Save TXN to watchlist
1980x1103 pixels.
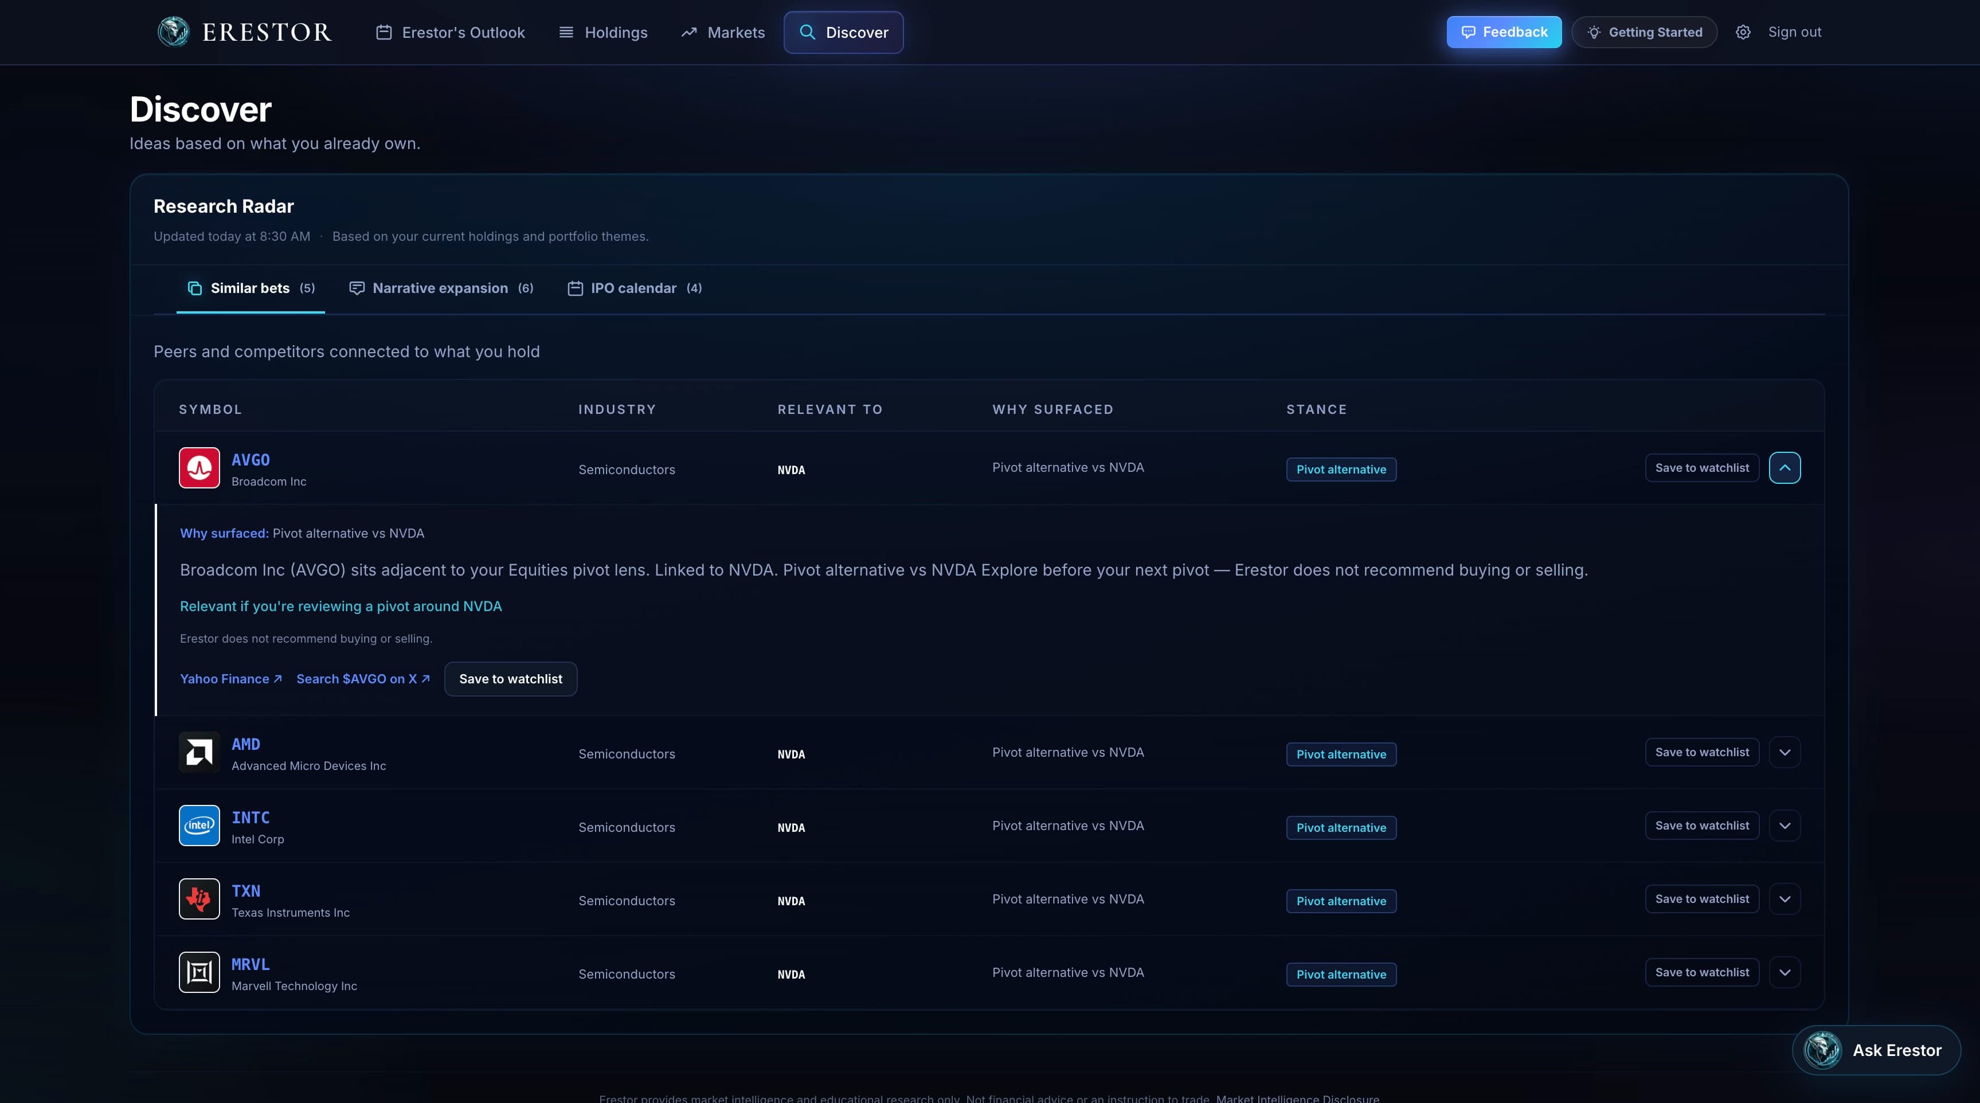pos(1702,898)
